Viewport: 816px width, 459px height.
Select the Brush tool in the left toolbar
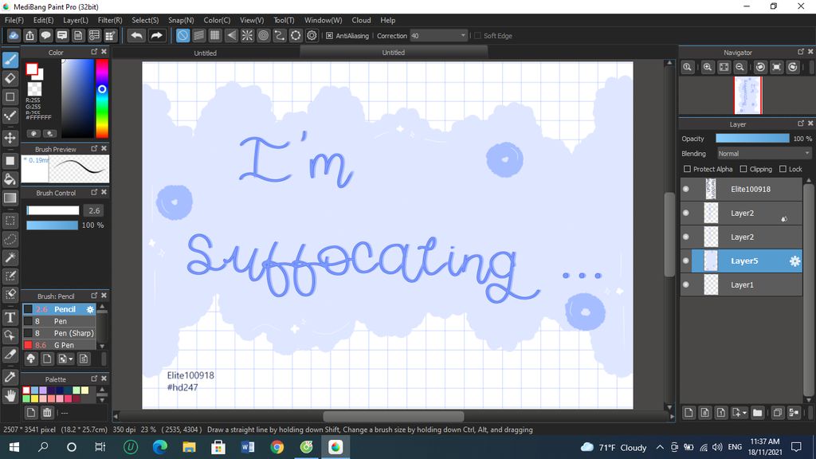click(x=10, y=60)
